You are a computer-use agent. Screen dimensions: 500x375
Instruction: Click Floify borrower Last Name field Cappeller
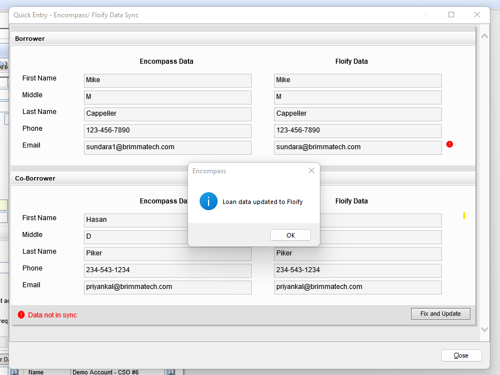coord(357,113)
